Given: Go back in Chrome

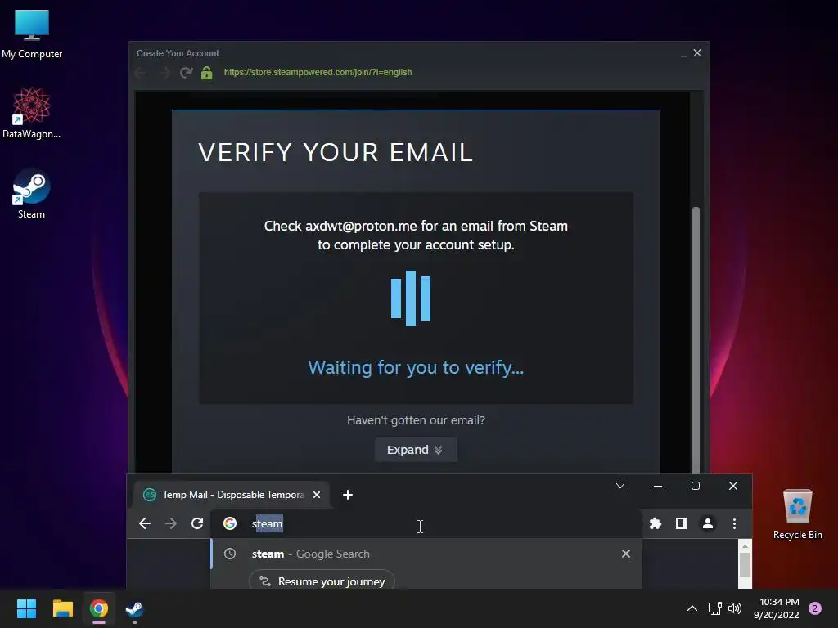Looking at the screenshot, I should pyautogui.click(x=144, y=524).
